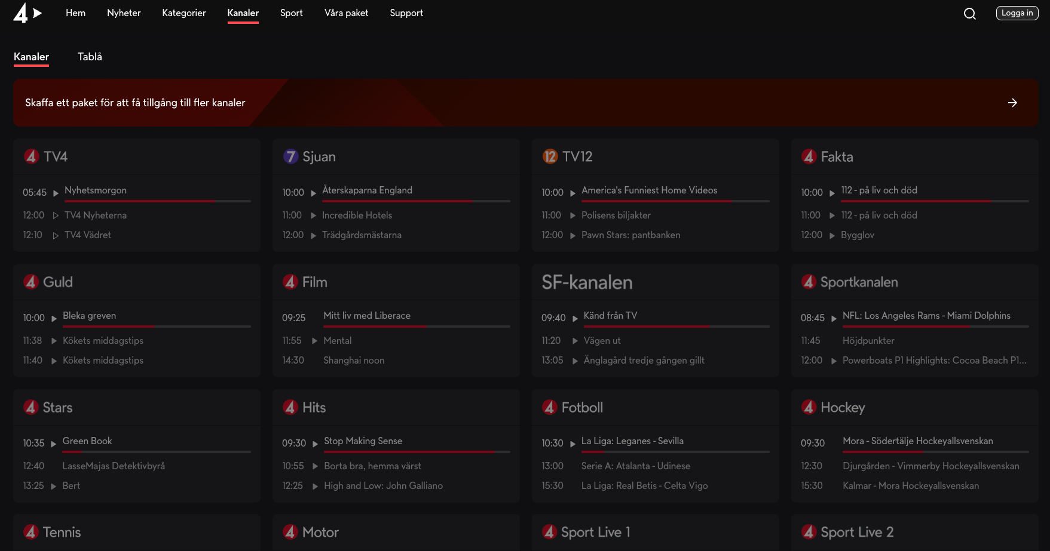
Task: Follow the arrow on the package banner
Action: [x=1012, y=103]
